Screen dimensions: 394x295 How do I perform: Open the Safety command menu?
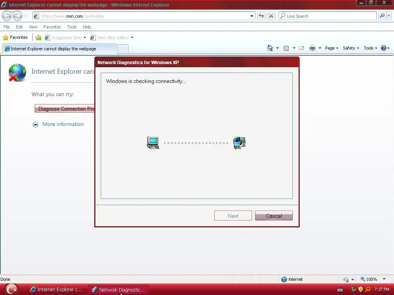tap(351, 48)
